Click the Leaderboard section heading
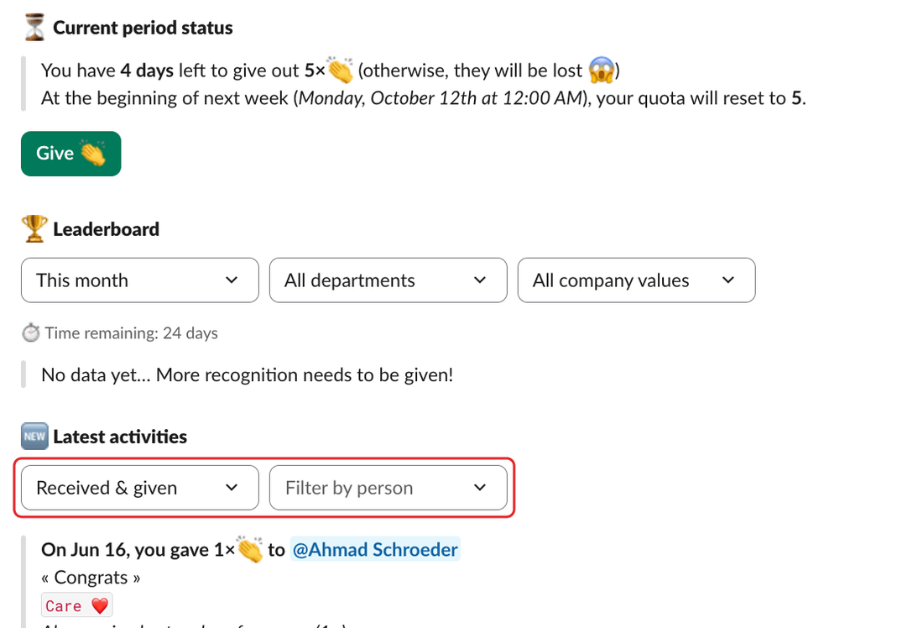 click(x=106, y=229)
